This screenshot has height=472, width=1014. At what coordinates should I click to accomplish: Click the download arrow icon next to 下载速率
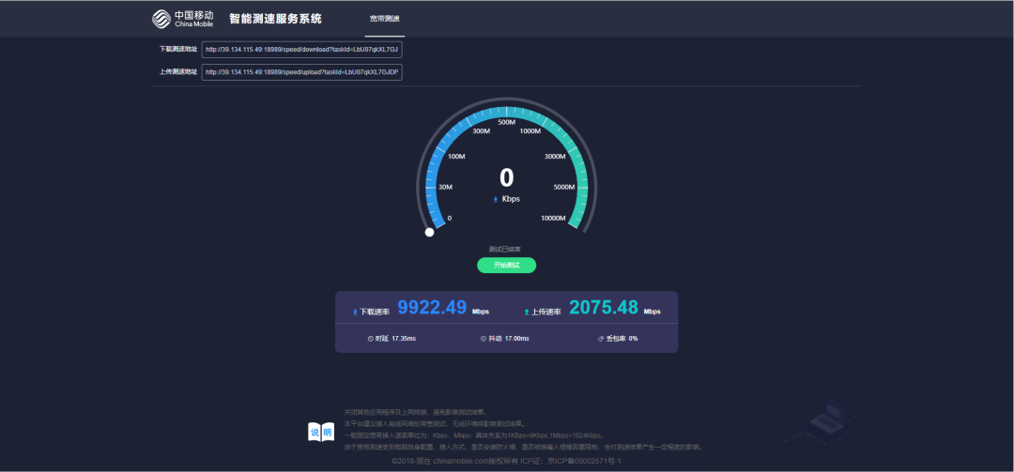(354, 312)
